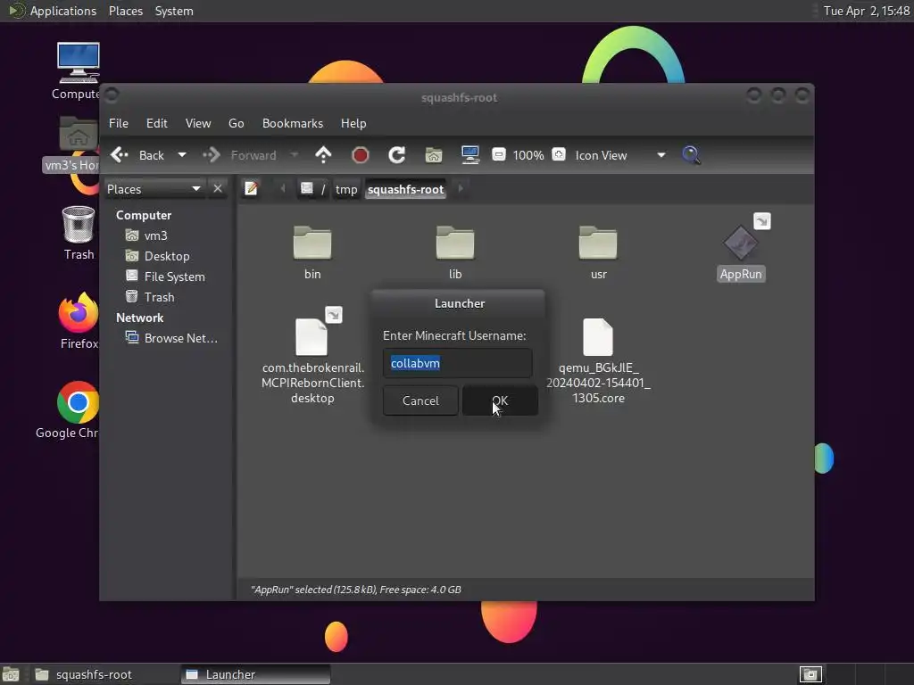Open the File menu
914x685 pixels.
119,123
